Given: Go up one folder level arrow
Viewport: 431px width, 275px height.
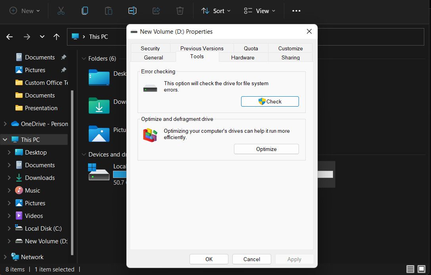Looking at the screenshot, I should (x=56, y=37).
